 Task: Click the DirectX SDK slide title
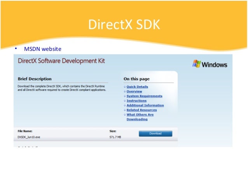[x=124, y=24]
